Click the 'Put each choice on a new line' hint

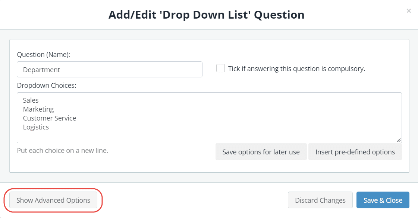(x=63, y=150)
